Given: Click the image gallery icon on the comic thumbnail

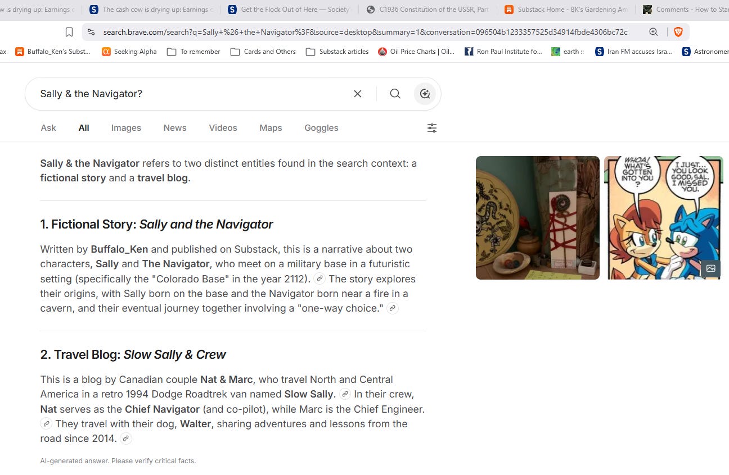Looking at the screenshot, I should click(x=710, y=268).
